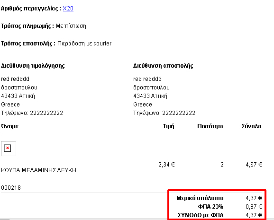Click billing phone 'Τηλέφωνο: 2222222222'
The image size is (274, 220).
pyautogui.click(x=32, y=113)
